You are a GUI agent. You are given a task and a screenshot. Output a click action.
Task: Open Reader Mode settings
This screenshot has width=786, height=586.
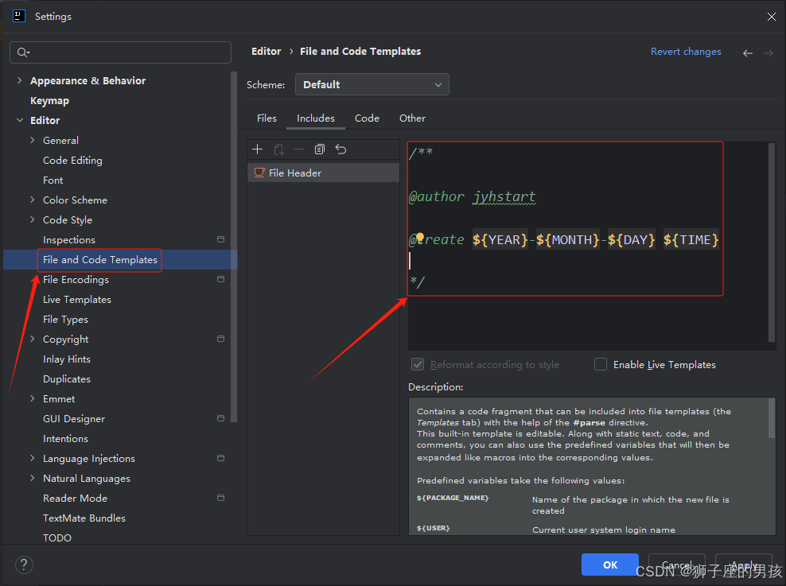pos(76,499)
